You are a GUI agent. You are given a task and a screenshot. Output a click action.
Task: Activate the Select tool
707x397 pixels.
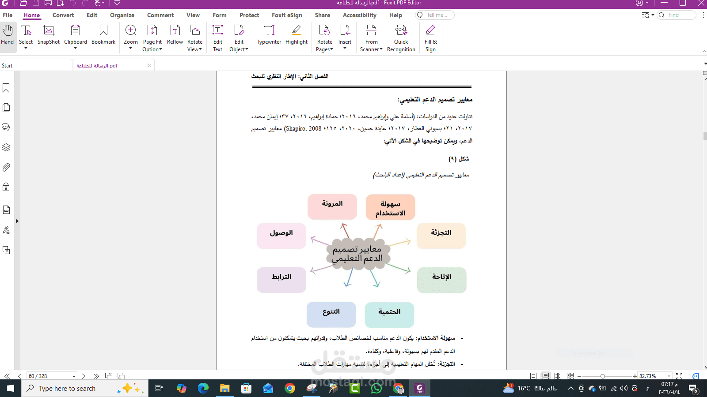click(26, 35)
